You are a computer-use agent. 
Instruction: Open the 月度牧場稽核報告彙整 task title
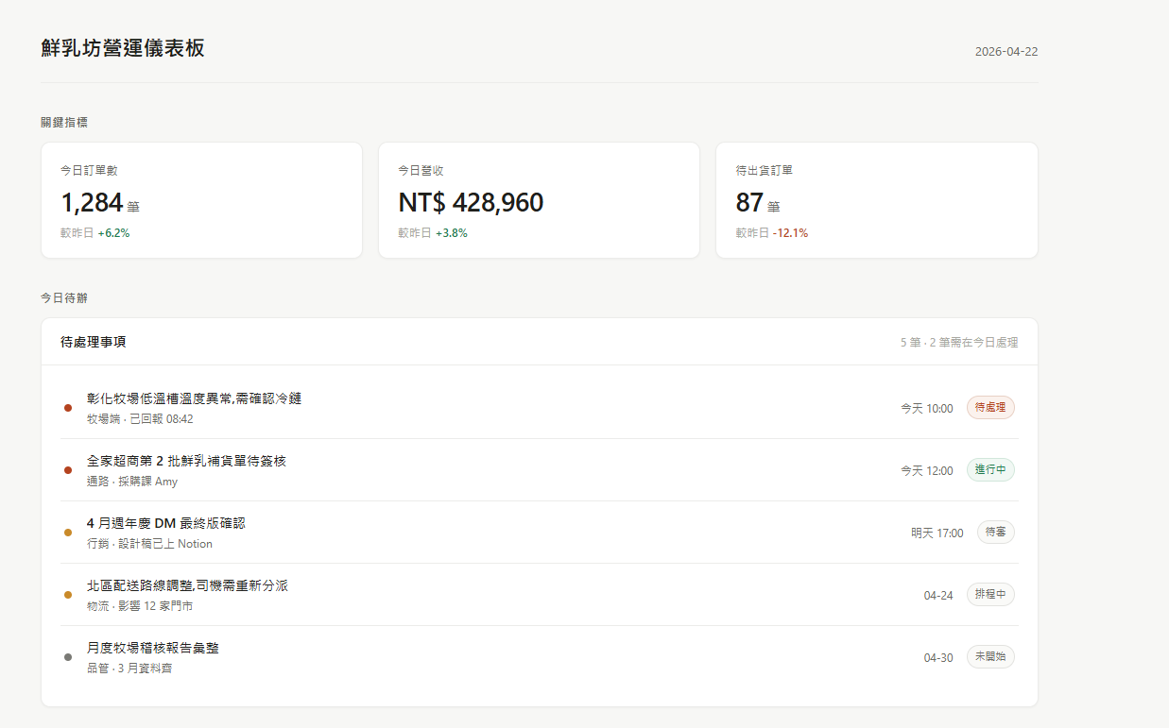(x=153, y=649)
